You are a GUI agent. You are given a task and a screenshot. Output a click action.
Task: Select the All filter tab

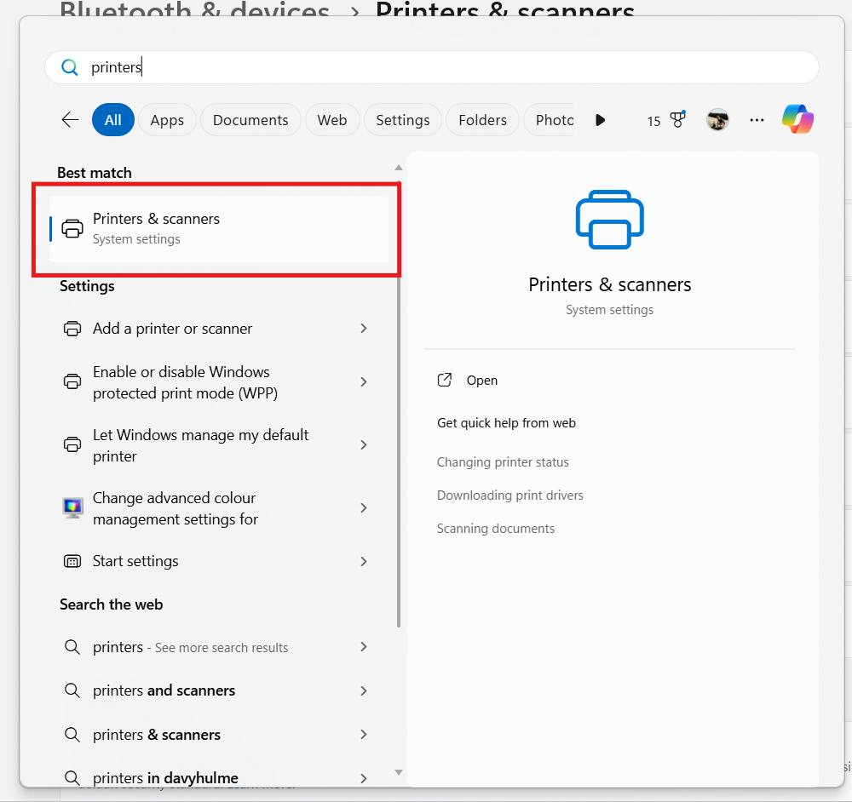click(x=113, y=119)
